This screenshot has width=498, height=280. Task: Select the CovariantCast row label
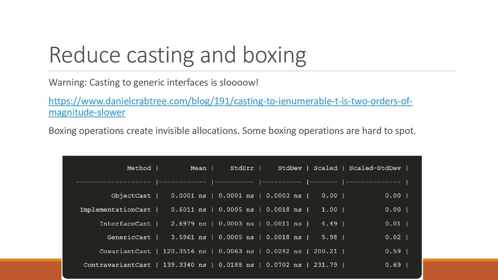point(125,251)
